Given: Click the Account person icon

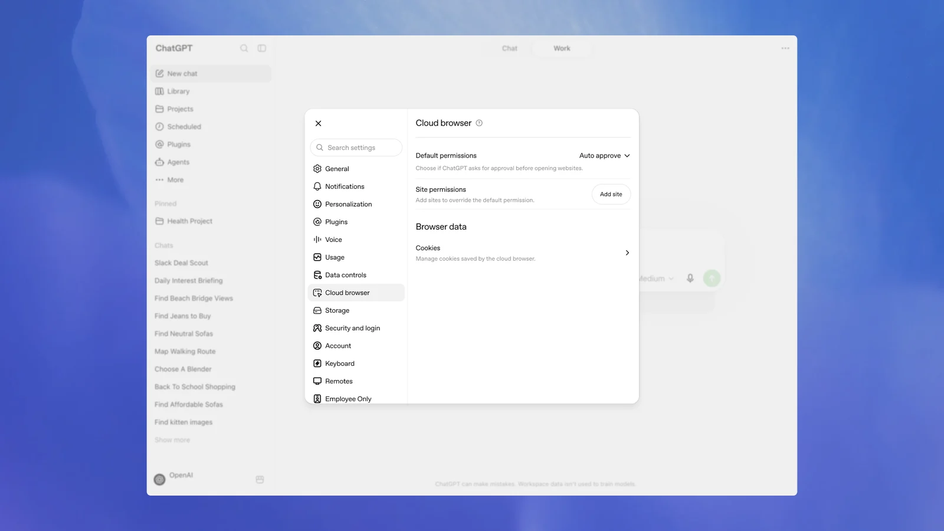Looking at the screenshot, I should [x=317, y=346].
